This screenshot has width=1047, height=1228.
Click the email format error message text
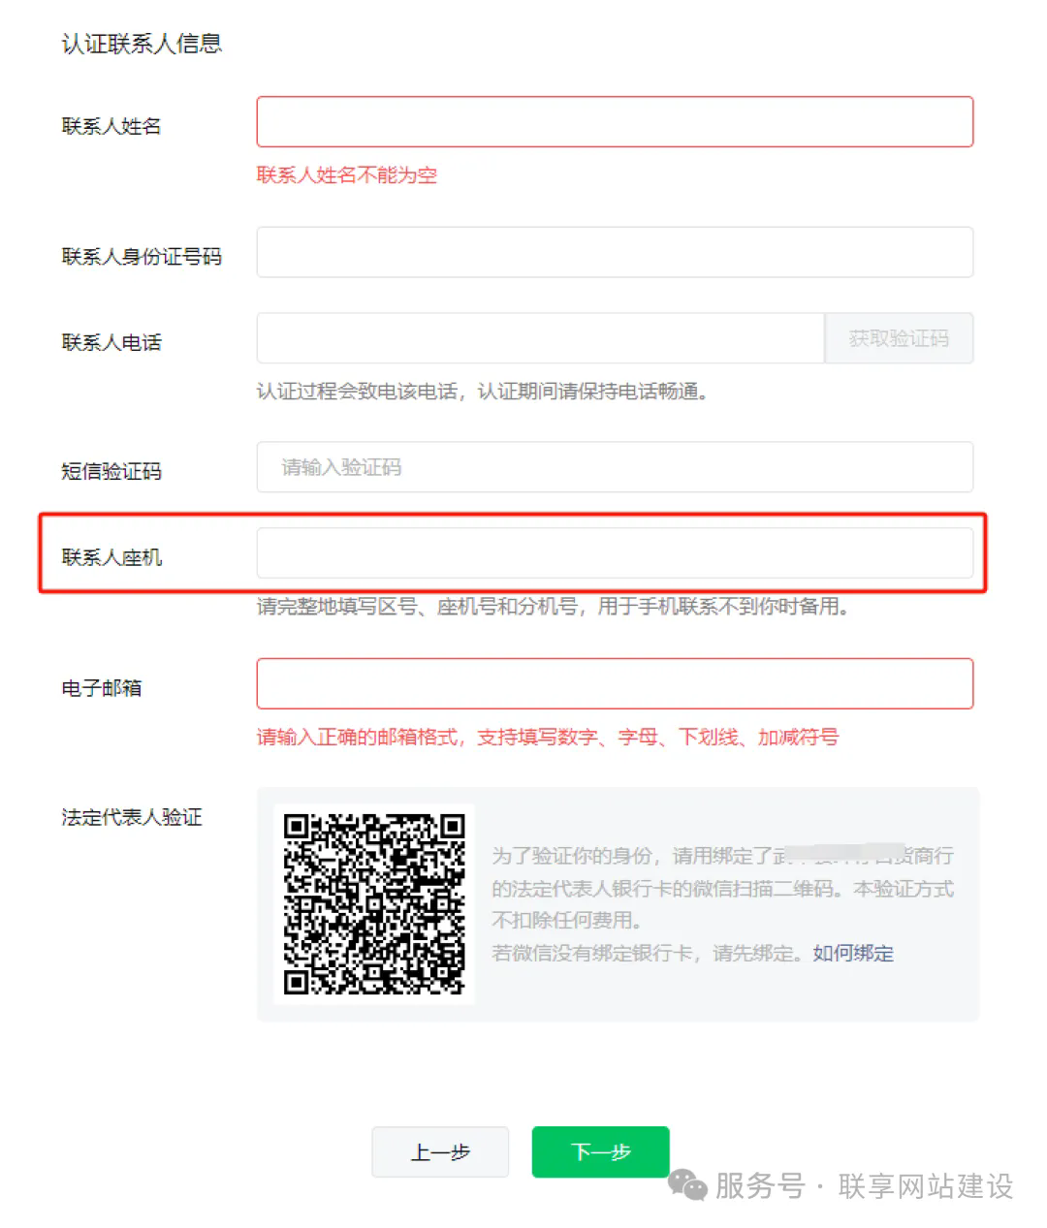point(548,738)
